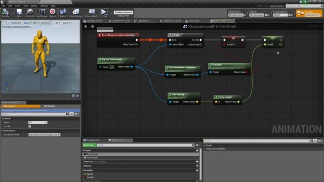Open Class Defaults from toolbar

(x=92, y=13)
